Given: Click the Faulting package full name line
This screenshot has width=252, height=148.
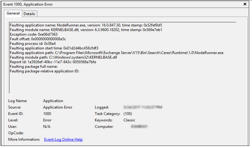Looking at the screenshot, I should click(34, 66).
